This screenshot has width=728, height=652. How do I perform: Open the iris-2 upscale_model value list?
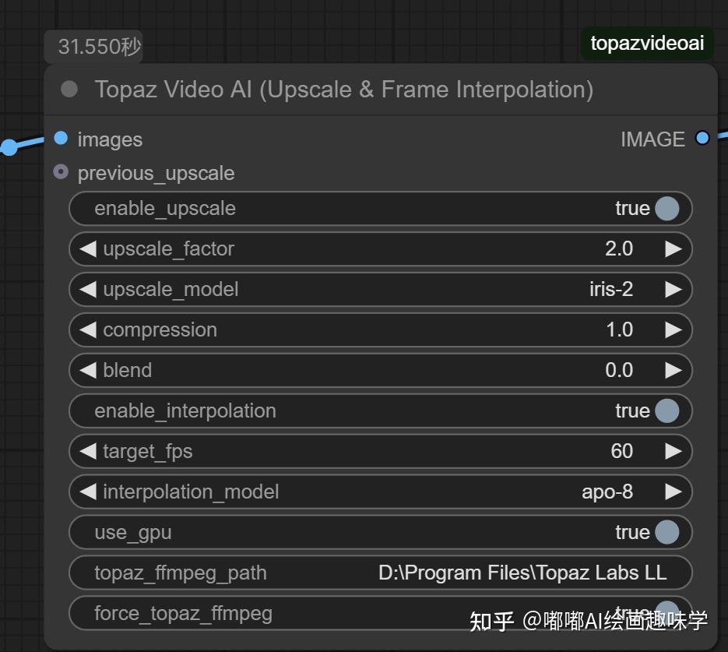point(611,289)
